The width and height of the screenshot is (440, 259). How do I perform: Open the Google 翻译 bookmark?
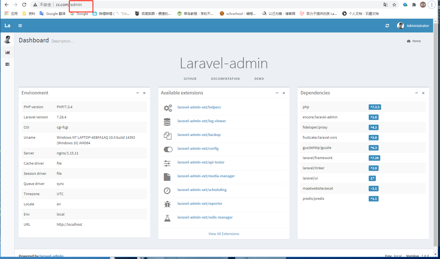(53, 13)
